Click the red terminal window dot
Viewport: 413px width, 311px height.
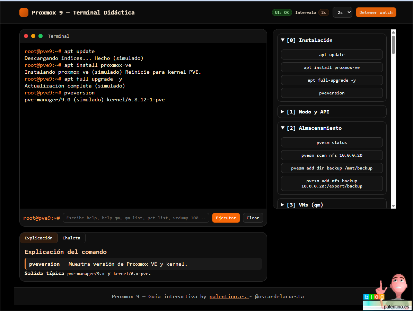26,36
